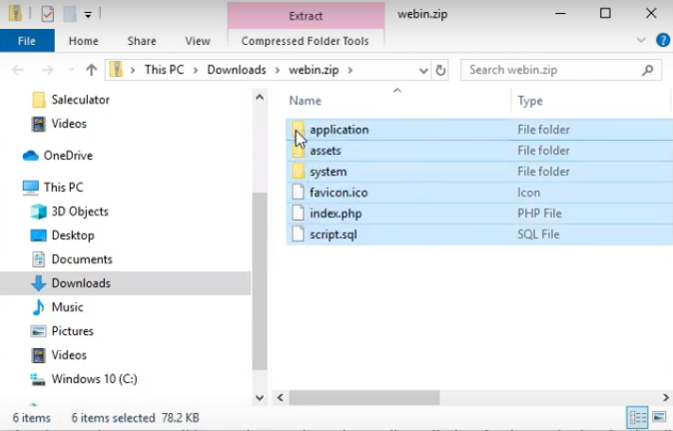Click navigation pane scroll up arrow
This screenshot has height=431, width=673.
coord(260,98)
